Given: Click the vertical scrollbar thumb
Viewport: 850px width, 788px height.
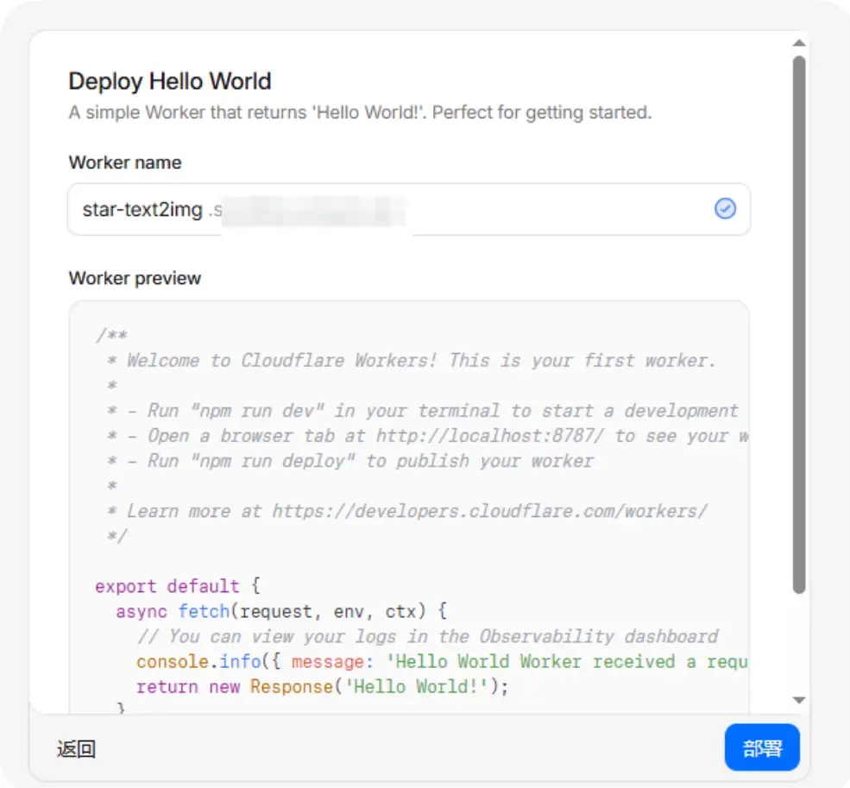Looking at the screenshot, I should [798, 325].
